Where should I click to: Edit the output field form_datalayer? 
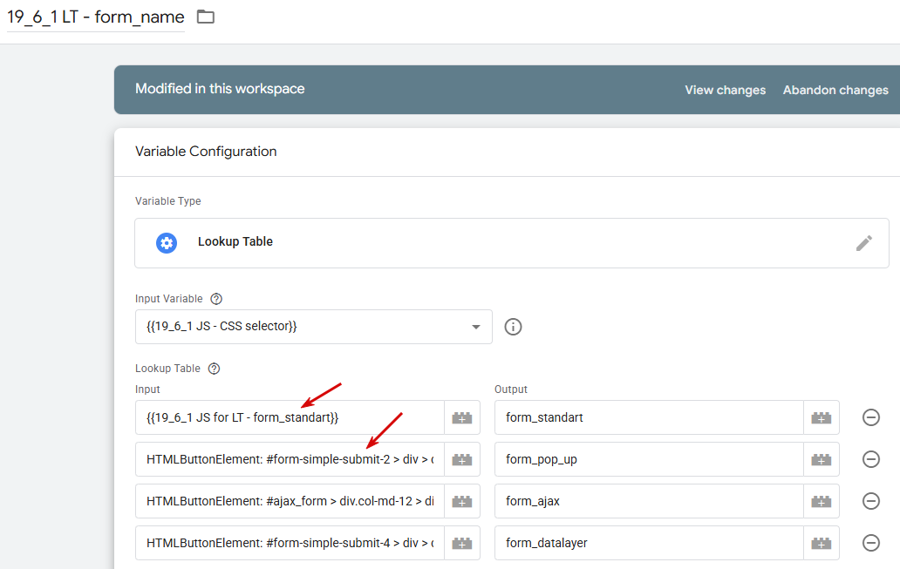649,543
